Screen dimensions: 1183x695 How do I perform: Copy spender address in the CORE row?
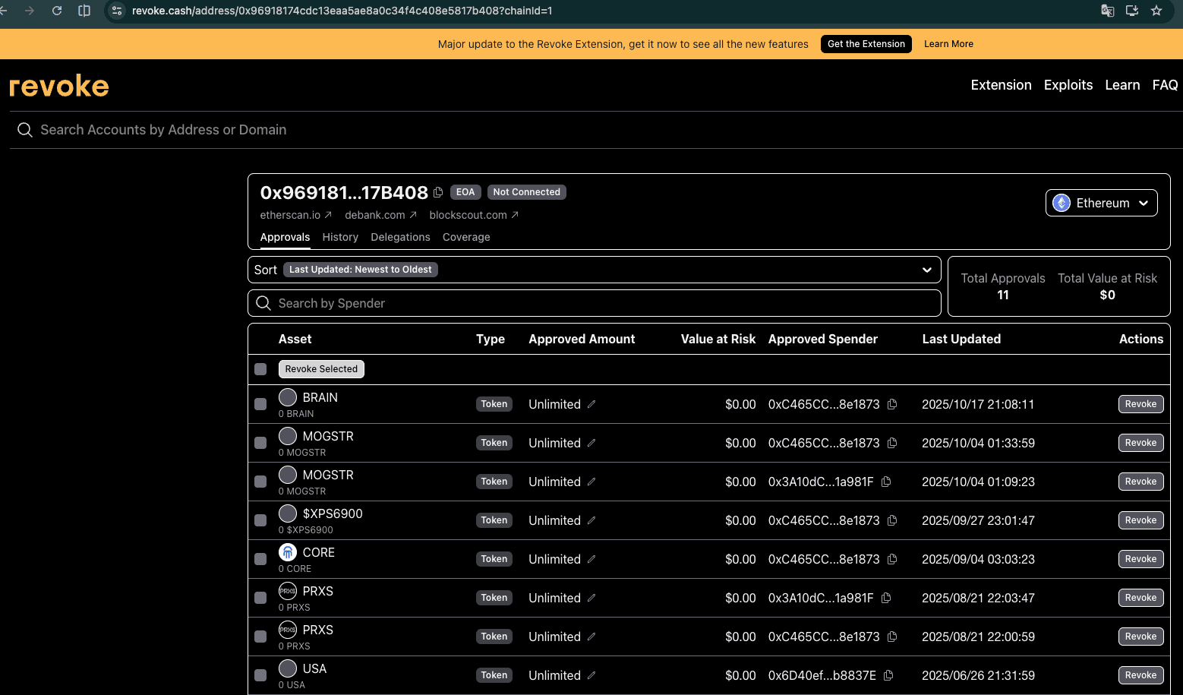(x=892, y=559)
